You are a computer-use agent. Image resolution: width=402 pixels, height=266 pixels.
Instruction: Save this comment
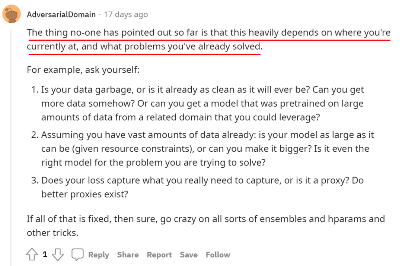click(x=189, y=255)
